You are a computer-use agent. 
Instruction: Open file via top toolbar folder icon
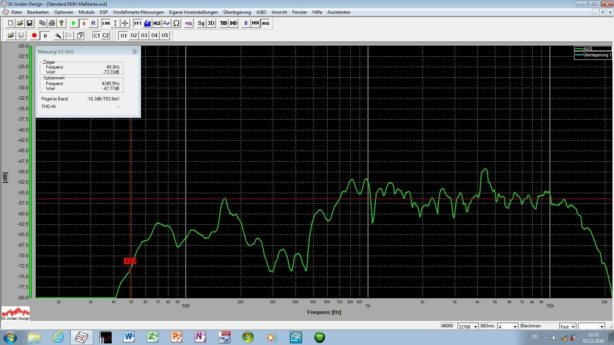click(20, 23)
